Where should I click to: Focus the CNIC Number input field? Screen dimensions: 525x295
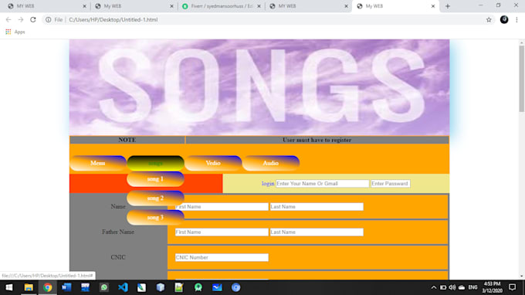[x=222, y=257]
